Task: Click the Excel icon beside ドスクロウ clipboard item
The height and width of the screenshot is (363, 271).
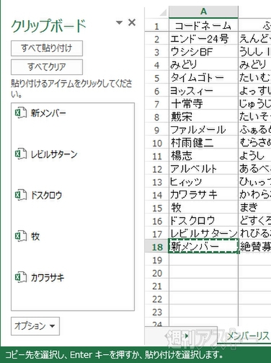Action: [x=21, y=195]
